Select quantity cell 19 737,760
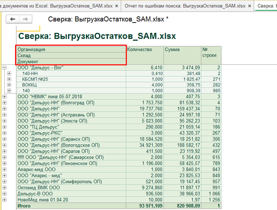Image resolution: width=277 pixels, height=210 pixels. point(145,109)
